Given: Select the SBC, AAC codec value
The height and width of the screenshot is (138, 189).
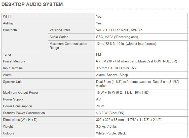Looking at the screenshot, I should pos(117,37).
